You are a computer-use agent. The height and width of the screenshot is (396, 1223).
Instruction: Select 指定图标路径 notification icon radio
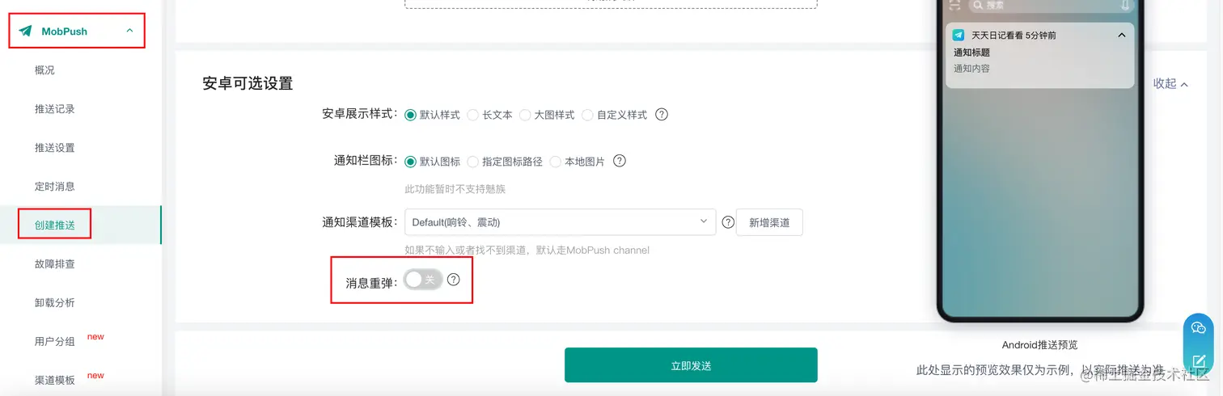474,162
